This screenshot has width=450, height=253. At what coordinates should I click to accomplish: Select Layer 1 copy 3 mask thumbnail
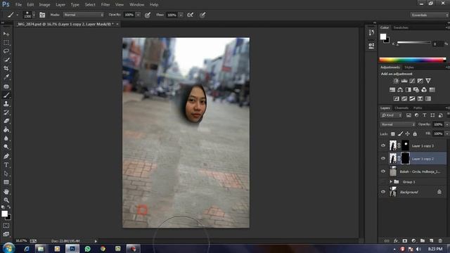pos(405,145)
